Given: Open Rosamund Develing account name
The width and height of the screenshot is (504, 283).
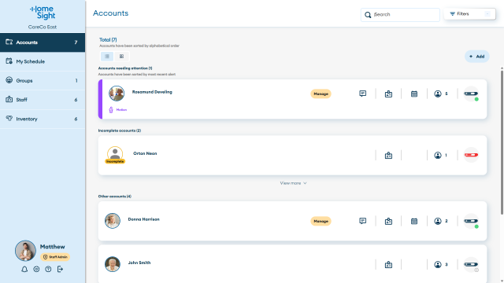Looking at the screenshot, I should (x=152, y=92).
